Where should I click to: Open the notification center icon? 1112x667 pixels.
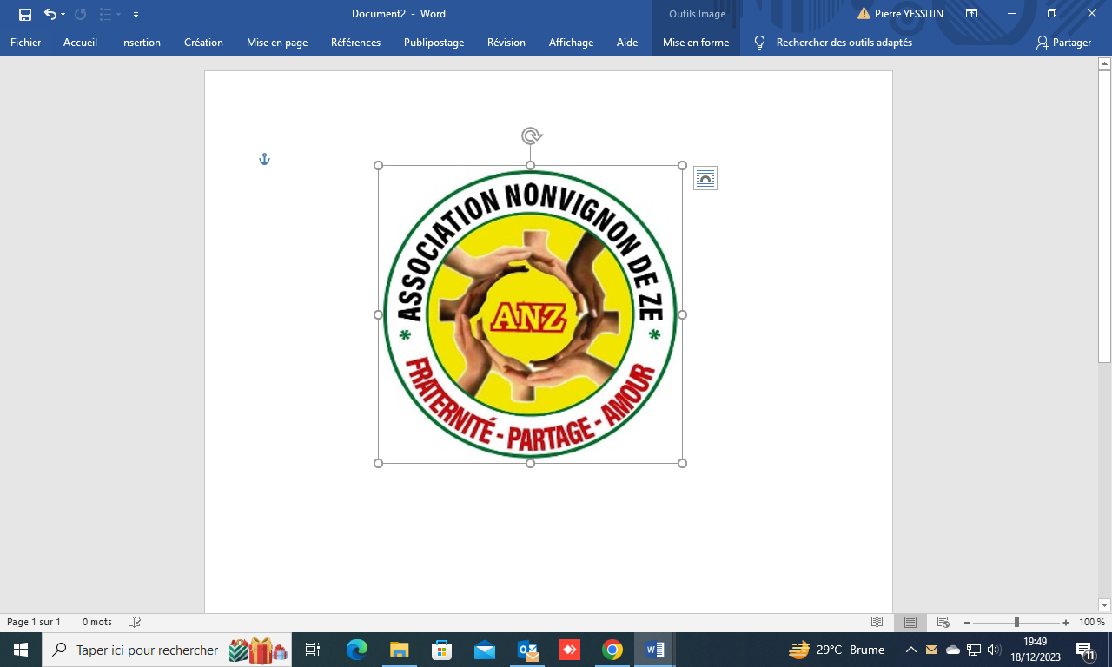click(1085, 650)
